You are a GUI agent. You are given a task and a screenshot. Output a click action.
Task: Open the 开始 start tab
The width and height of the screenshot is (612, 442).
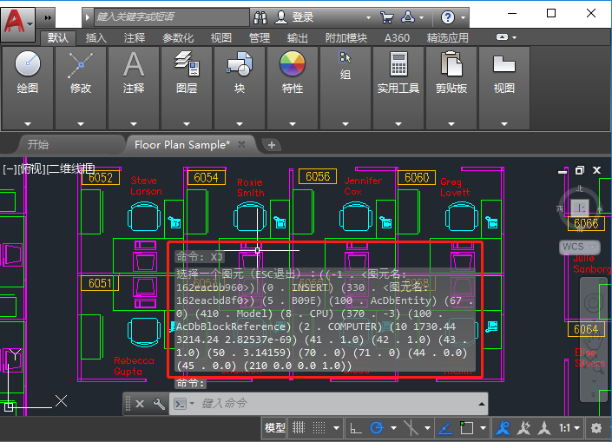click(x=38, y=144)
